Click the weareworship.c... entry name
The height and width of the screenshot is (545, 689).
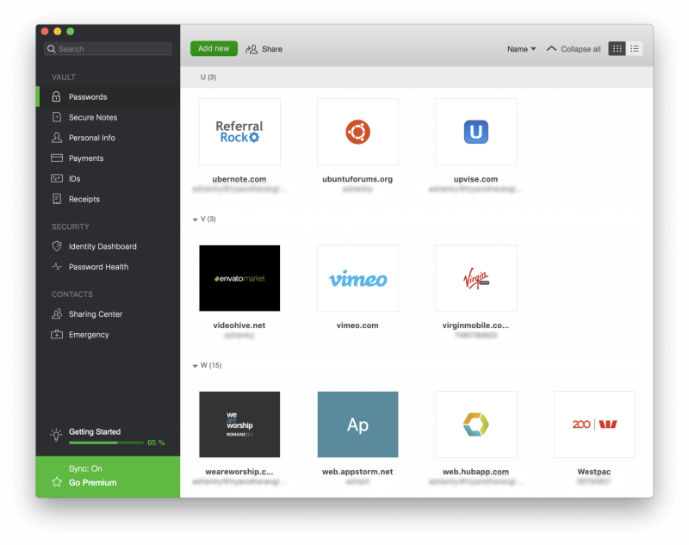pos(239,472)
